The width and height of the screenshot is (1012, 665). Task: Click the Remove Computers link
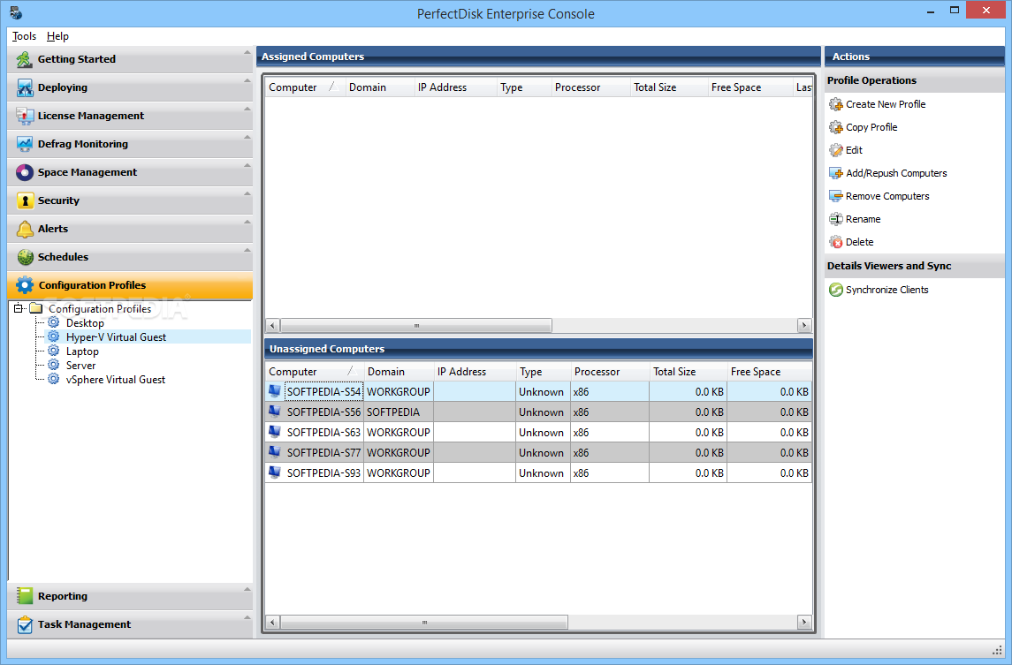pyautogui.click(x=887, y=196)
